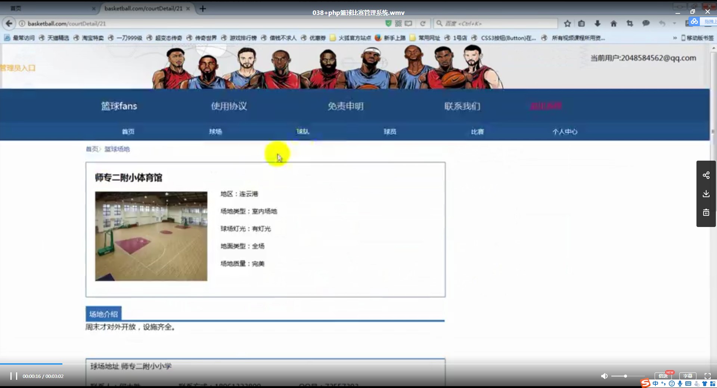The width and height of the screenshot is (717, 388).
Task: Open the 管理员入口 admin entrance link
Action: 18,68
